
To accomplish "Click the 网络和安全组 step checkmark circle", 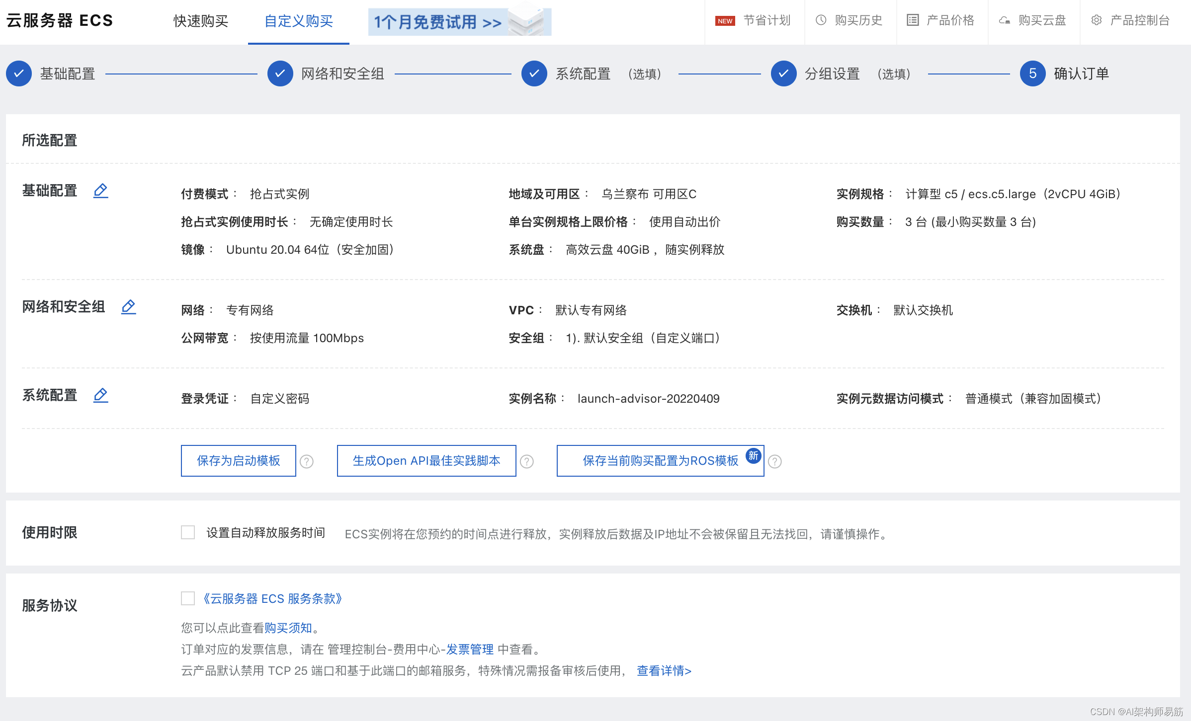I will [280, 73].
